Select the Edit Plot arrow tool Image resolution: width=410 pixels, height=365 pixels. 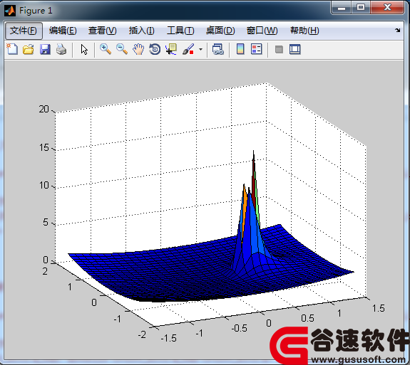[x=84, y=49]
